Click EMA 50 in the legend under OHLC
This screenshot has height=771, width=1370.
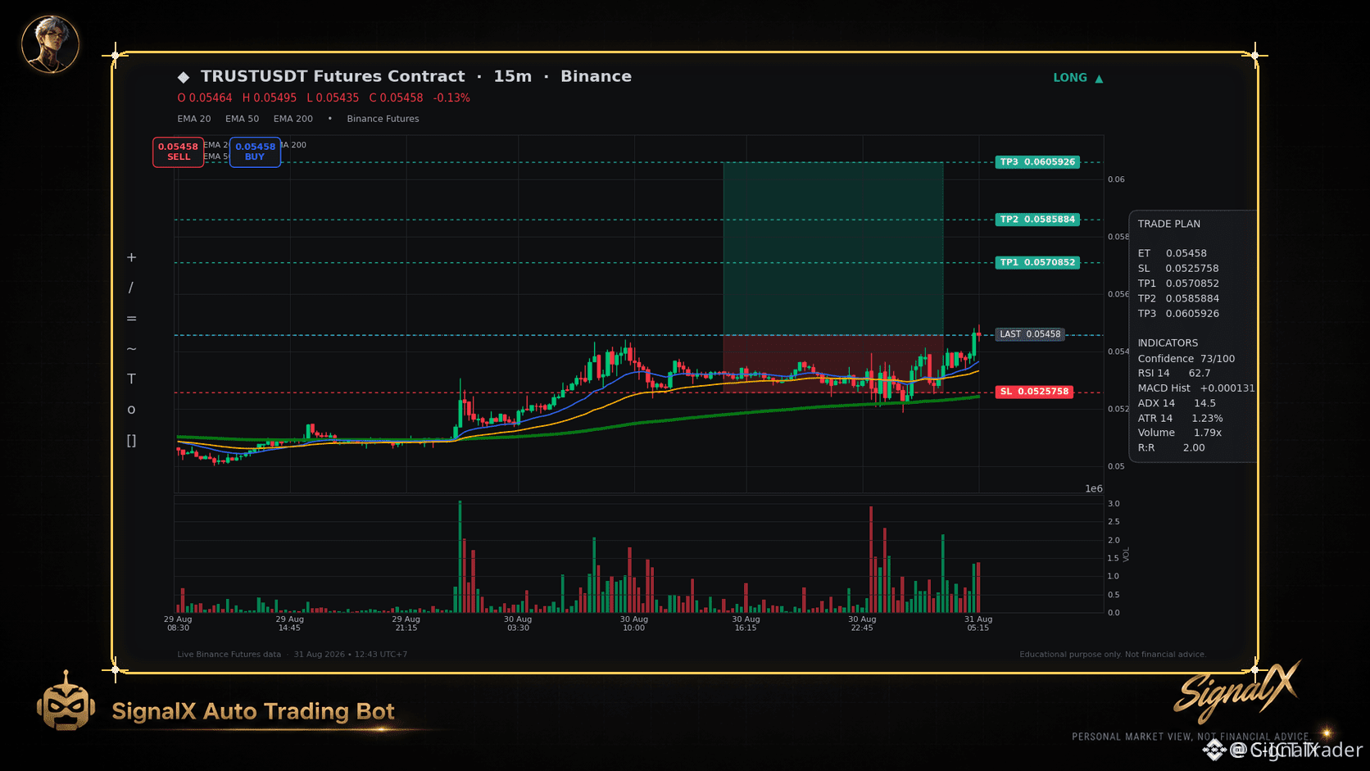click(x=243, y=119)
